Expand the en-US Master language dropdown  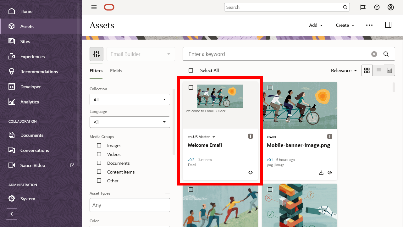pos(213,136)
